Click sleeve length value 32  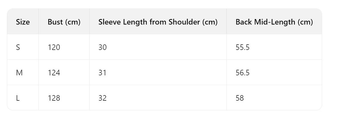(x=102, y=98)
